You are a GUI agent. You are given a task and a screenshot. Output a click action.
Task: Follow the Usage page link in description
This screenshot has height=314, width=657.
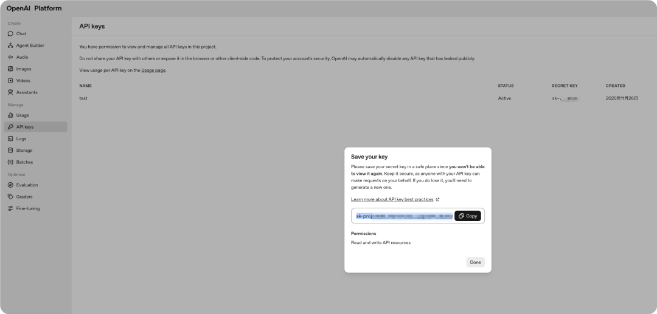(x=153, y=70)
